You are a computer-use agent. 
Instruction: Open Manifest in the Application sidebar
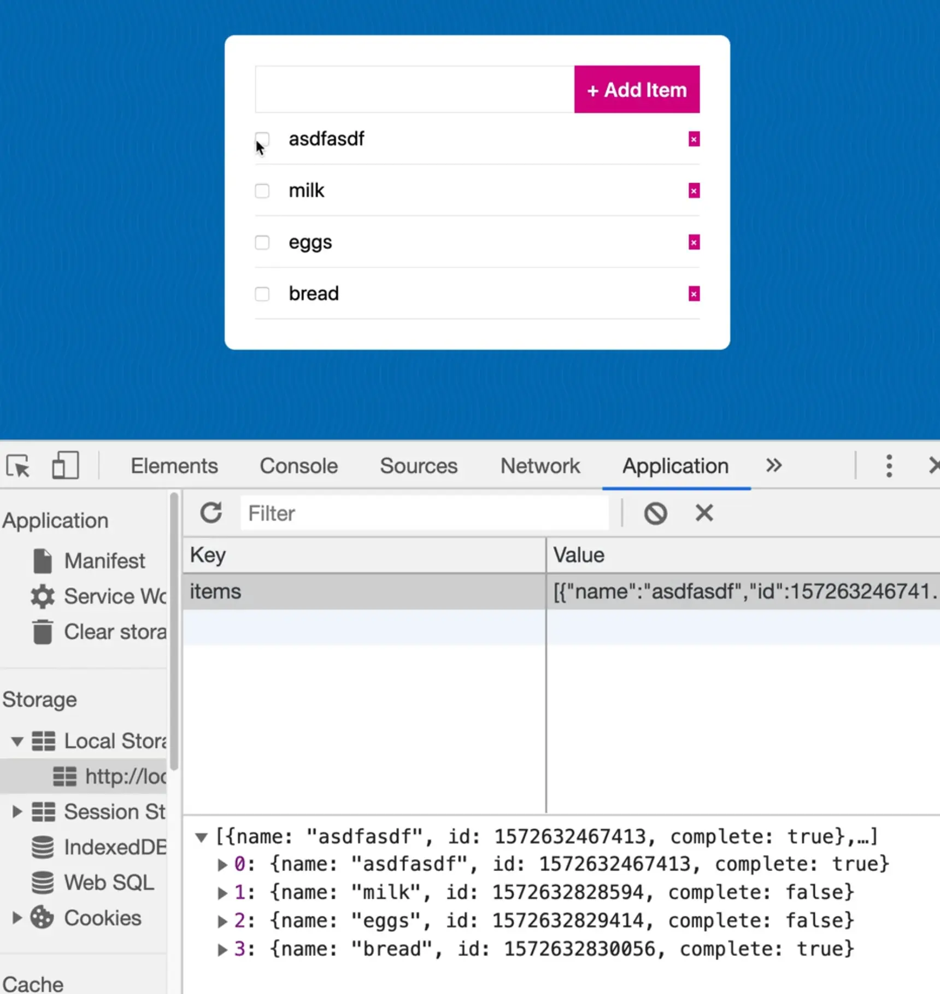(104, 561)
